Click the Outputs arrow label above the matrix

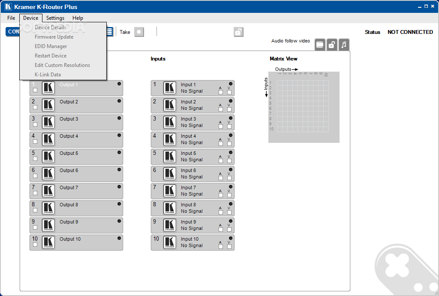(x=286, y=69)
